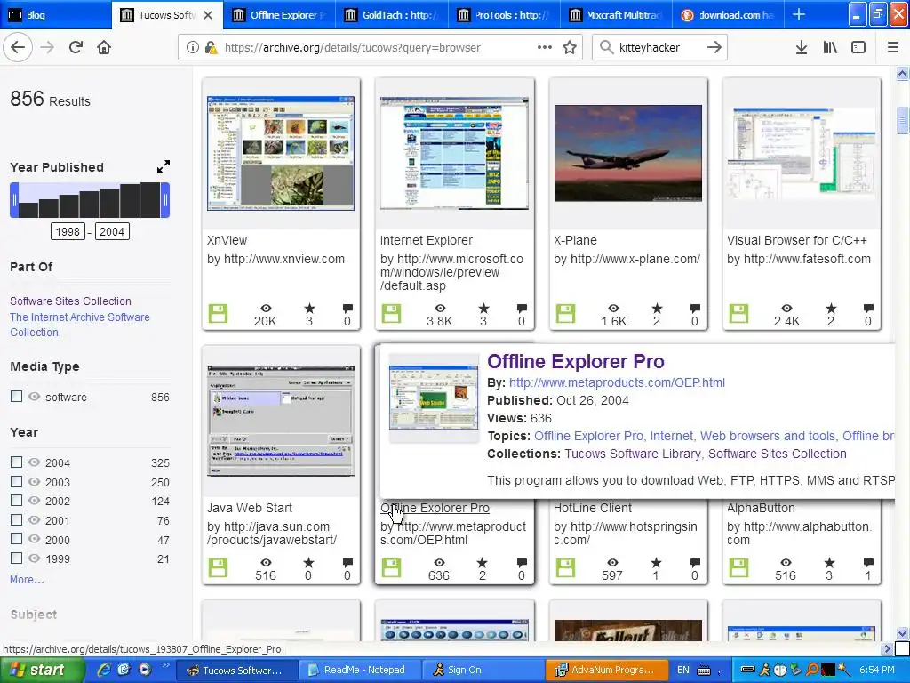The image size is (910, 683).
Task: Click the 1998 start year field
Action: [68, 232]
